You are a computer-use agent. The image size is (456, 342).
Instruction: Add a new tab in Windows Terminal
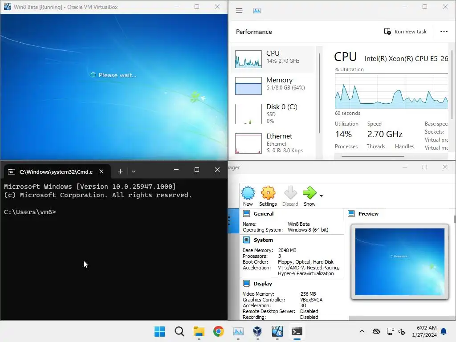[x=120, y=171]
